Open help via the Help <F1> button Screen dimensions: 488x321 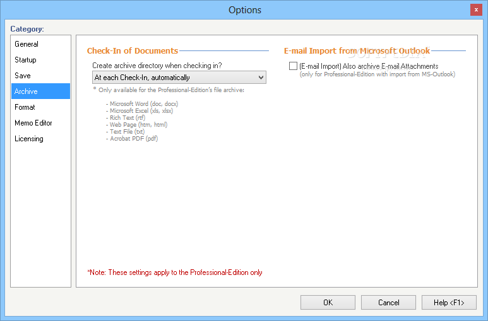pyautogui.click(x=449, y=302)
